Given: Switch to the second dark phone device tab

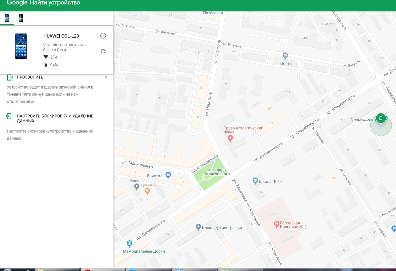Looking at the screenshot, I should coord(21,18).
